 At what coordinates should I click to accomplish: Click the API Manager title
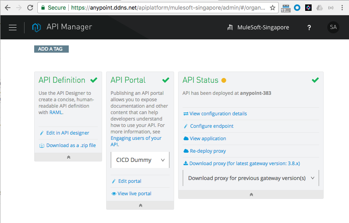[69, 27]
